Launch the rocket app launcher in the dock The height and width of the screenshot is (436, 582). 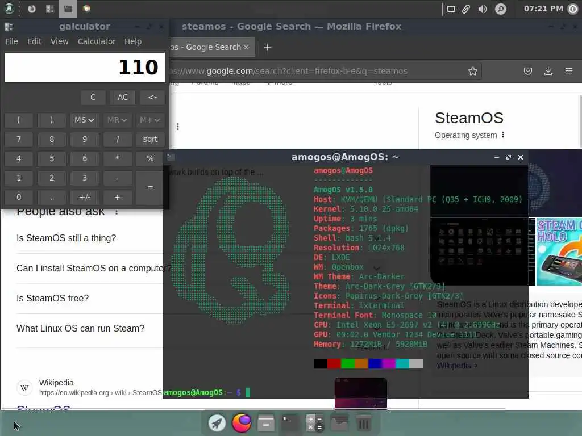[217, 422]
